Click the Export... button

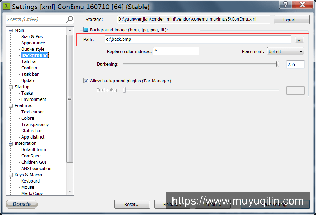(292, 20)
